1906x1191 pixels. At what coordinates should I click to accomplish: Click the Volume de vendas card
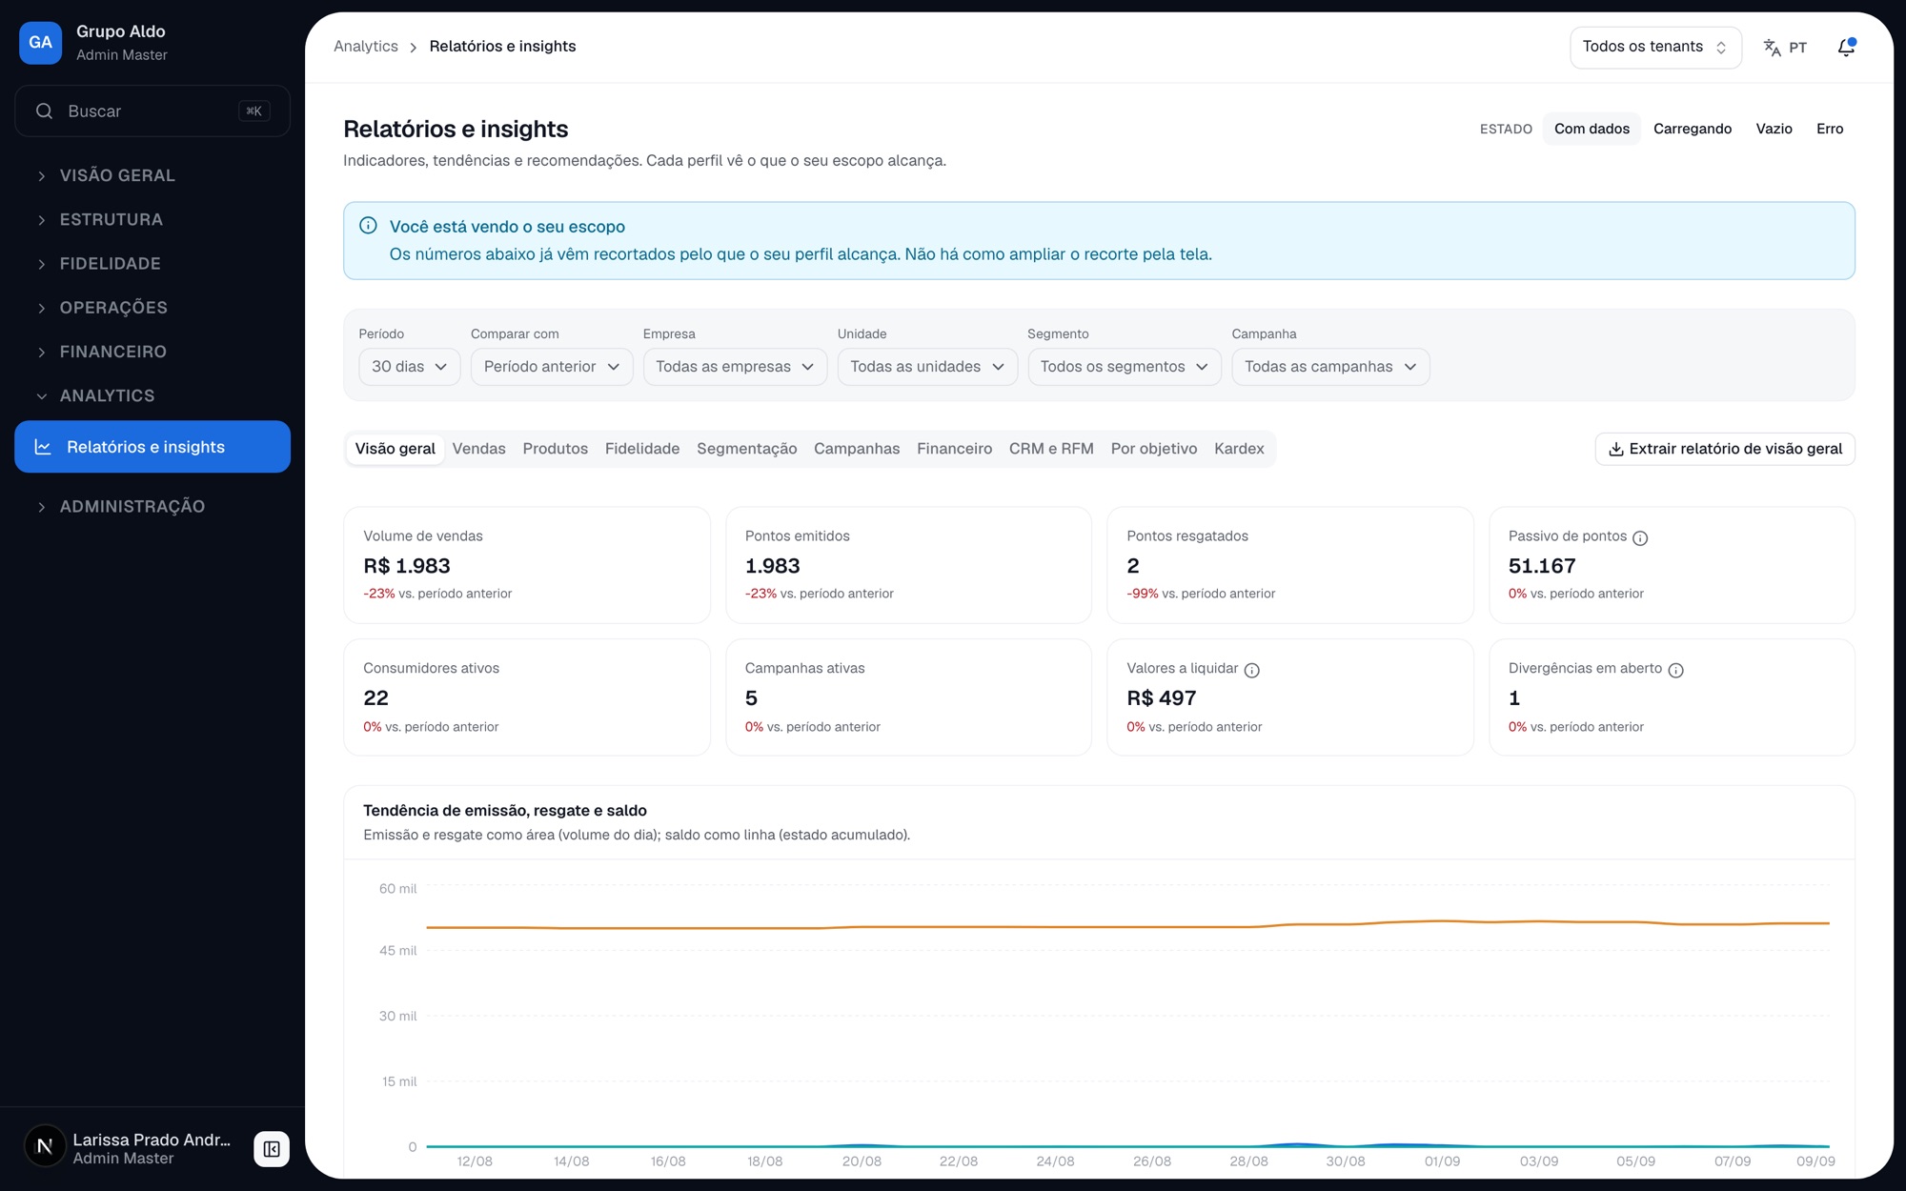[527, 565]
